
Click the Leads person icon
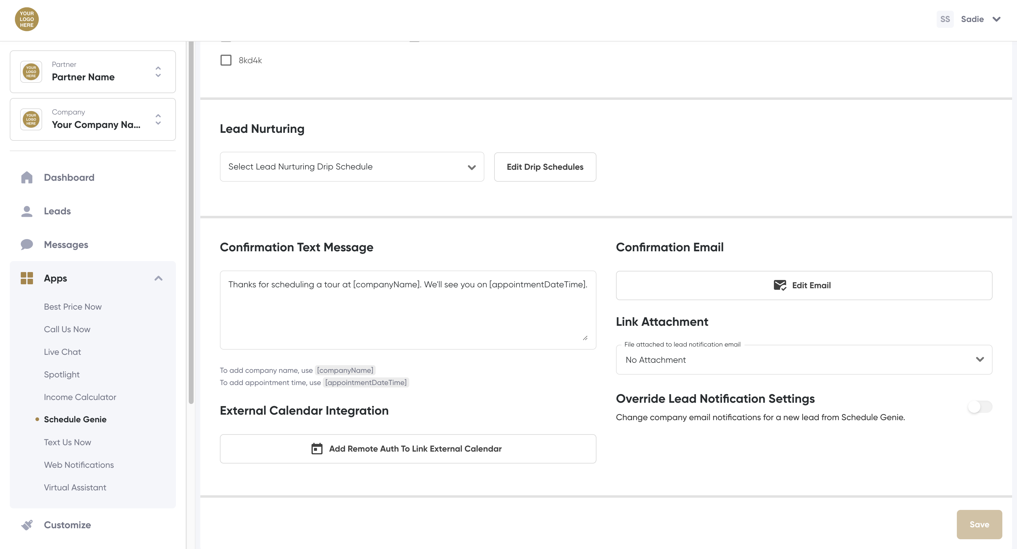27,211
